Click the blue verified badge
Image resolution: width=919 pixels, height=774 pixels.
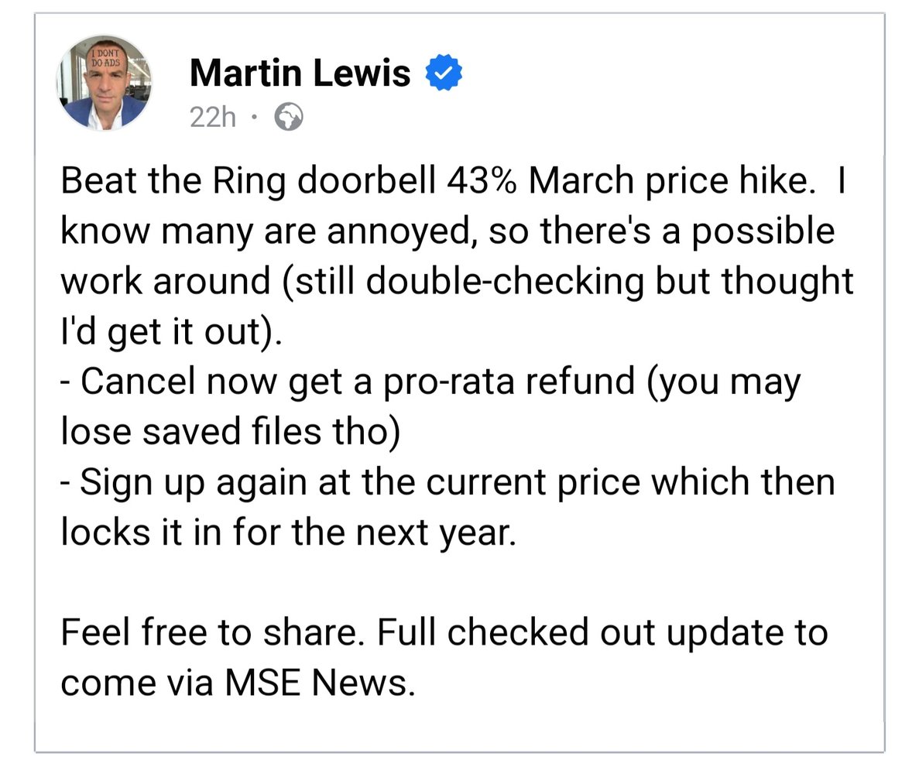point(444,73)
